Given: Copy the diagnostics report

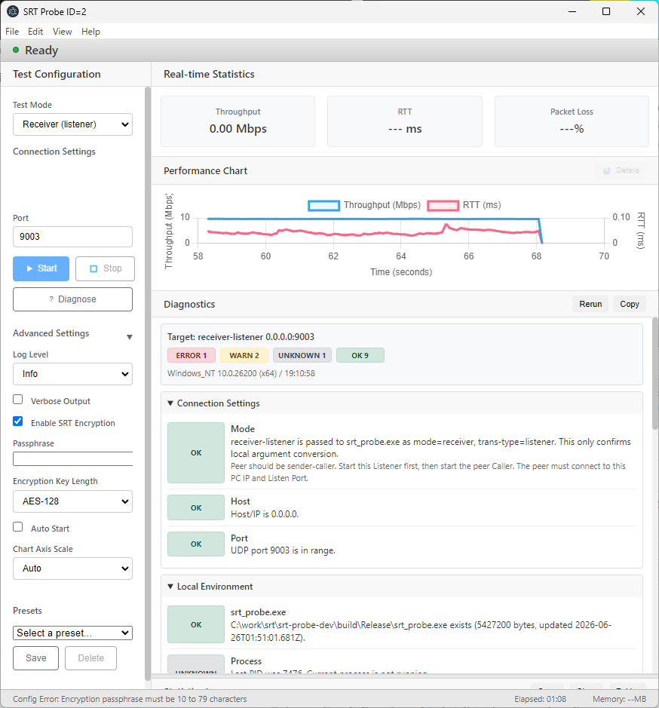Looking at the screenshot, I should click(629, 305).
